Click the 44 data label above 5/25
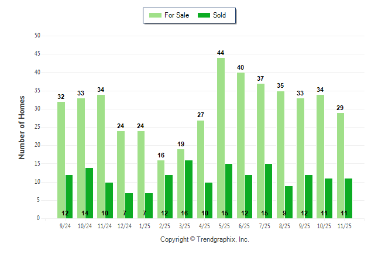378x254 pixels. point(221,53)
